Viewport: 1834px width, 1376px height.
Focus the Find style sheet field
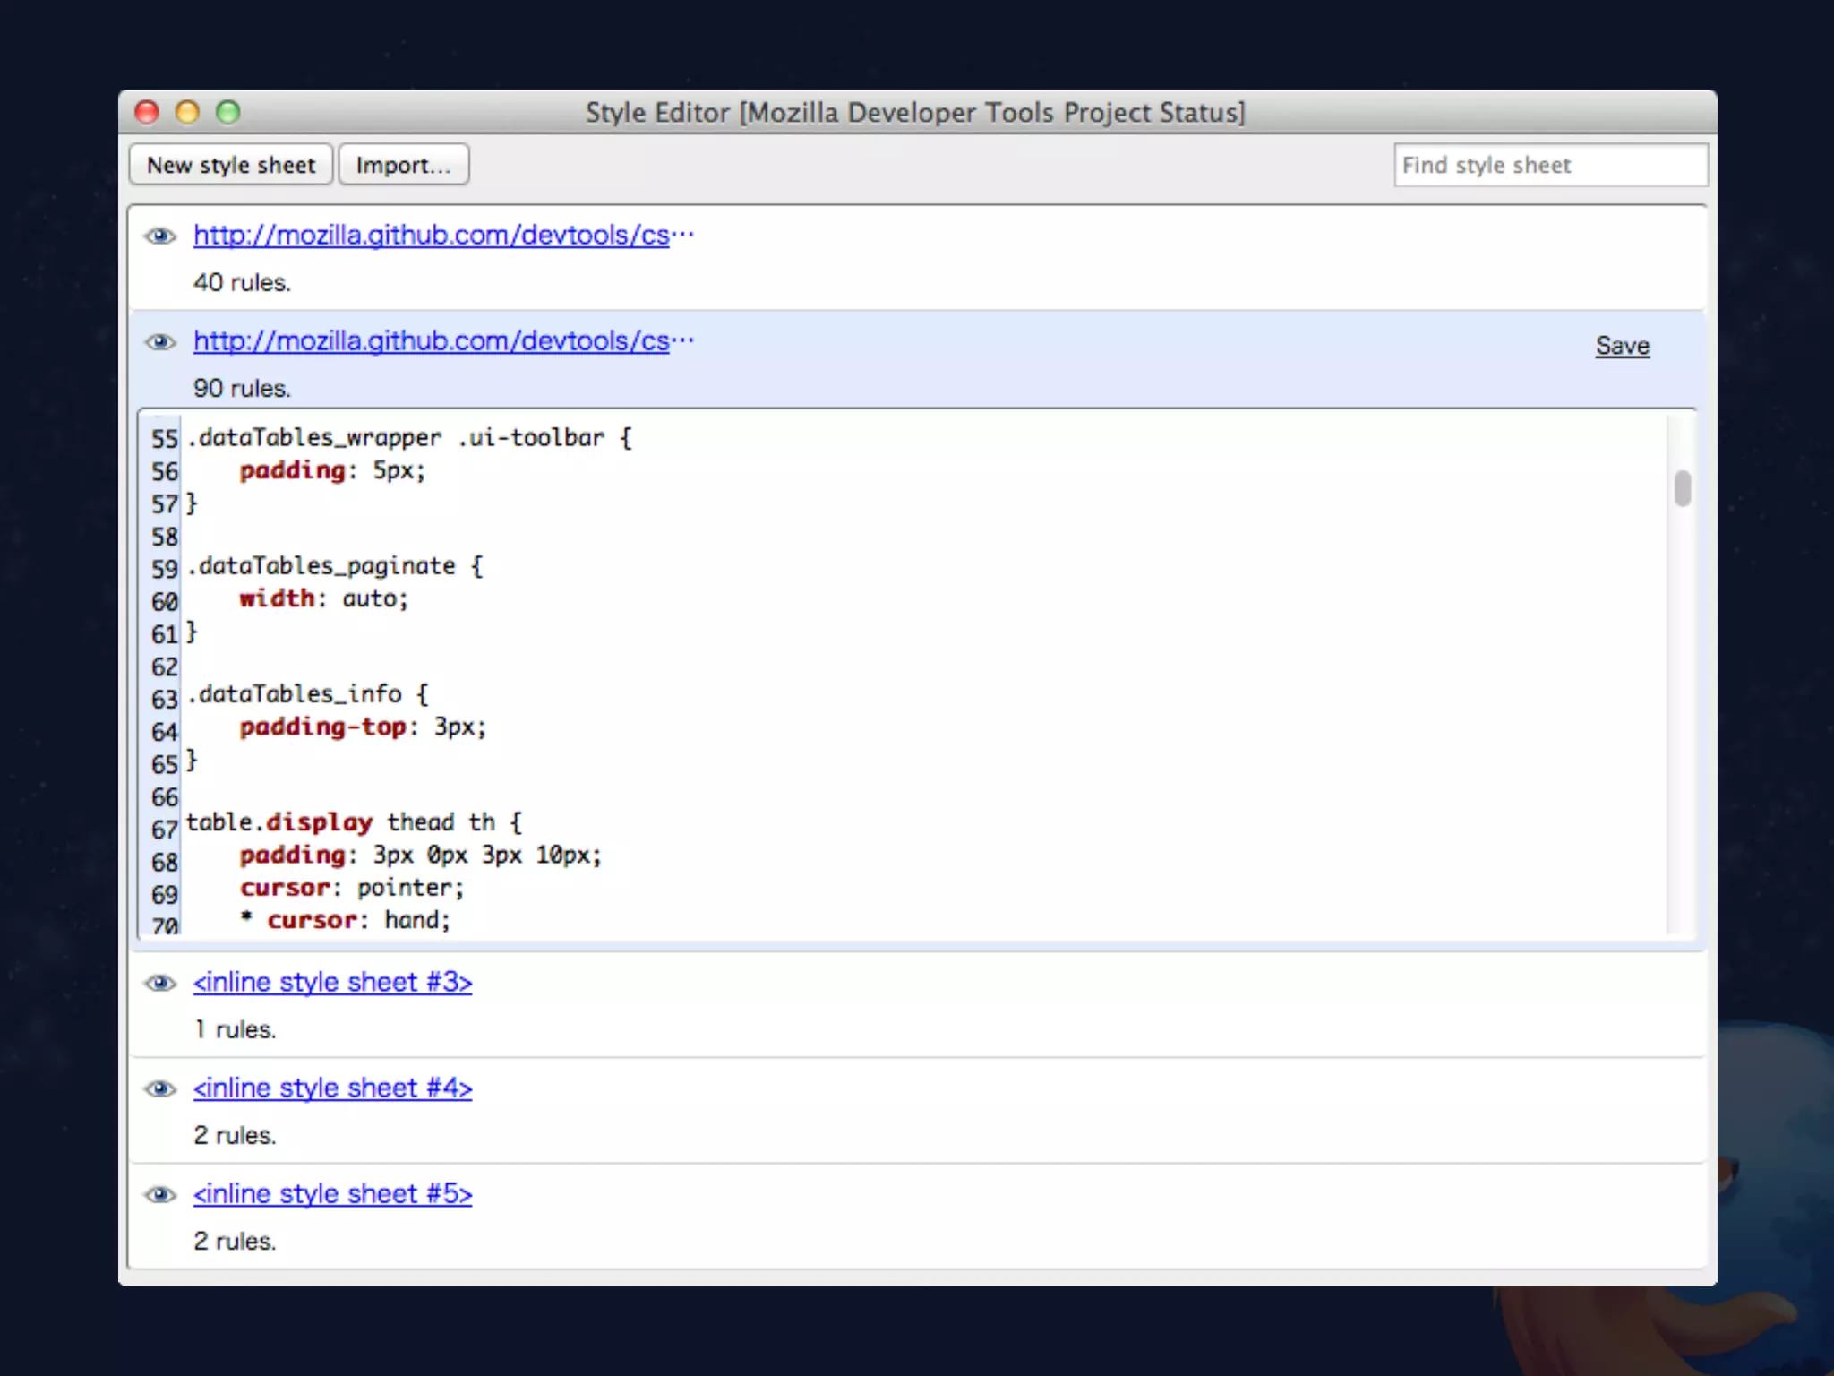pyautogui.click(x=1549, y=165)
